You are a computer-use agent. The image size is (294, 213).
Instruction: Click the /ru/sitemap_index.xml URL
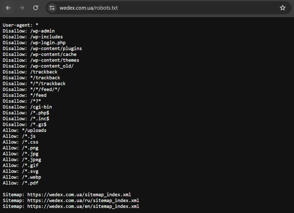click(x=83, y=200)
